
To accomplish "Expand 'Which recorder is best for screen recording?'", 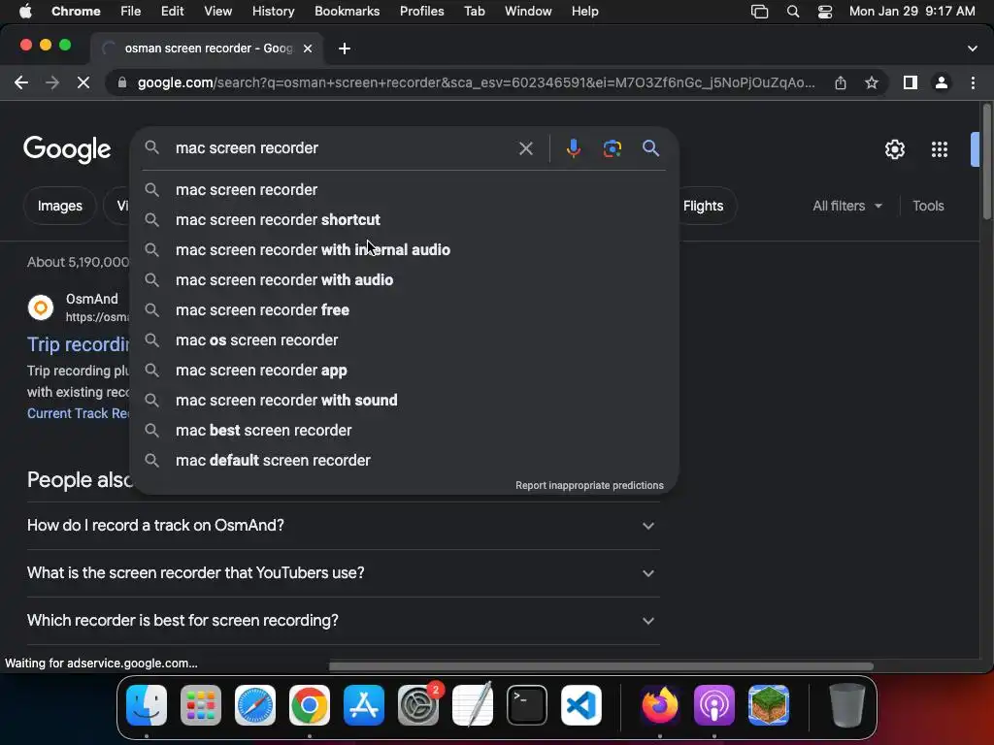I will 343,620.
